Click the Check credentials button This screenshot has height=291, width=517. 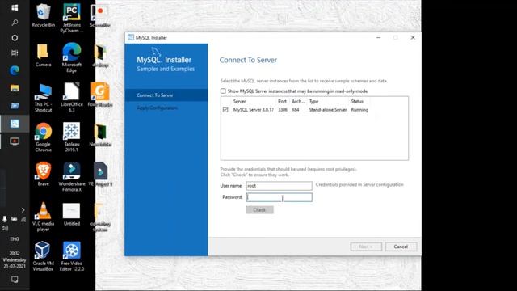pos(259,210)
